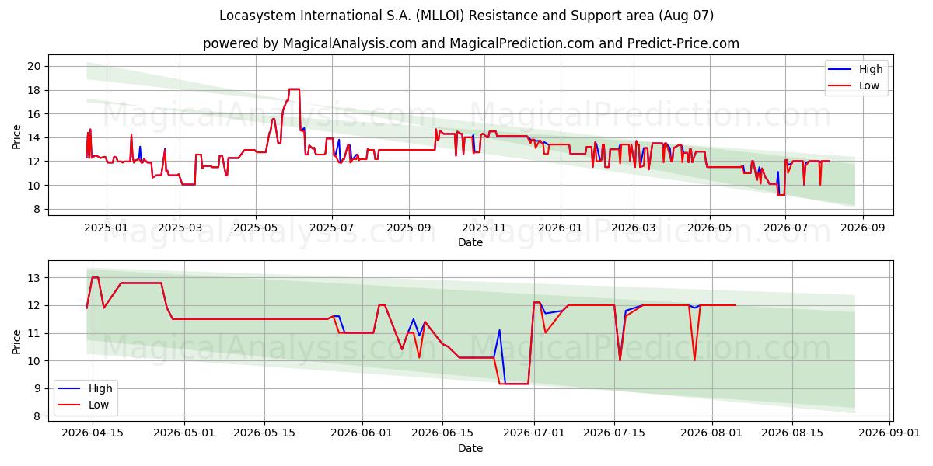Click the '2025-05' x-axis label

click(x=256, y=228)
